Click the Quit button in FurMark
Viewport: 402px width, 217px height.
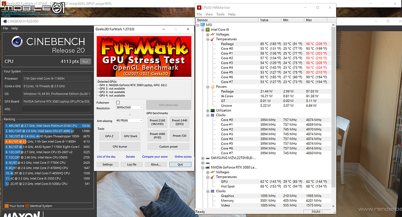tap(180, 165)
